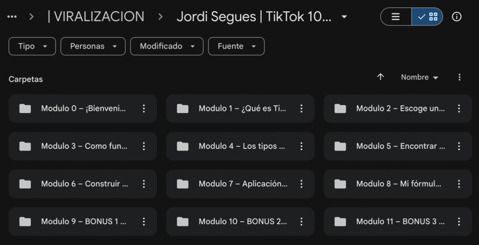
Task: Open more options for Modulo 0 folder
Action: 144,108
